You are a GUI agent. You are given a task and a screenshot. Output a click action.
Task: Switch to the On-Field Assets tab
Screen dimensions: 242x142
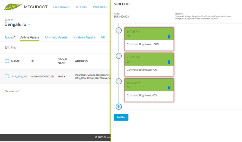[x=56, y=37]
